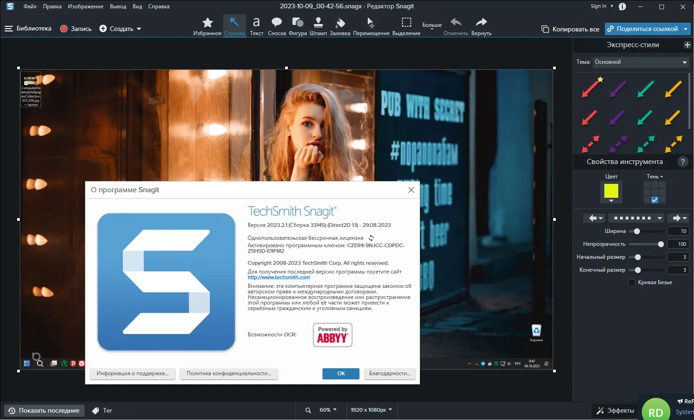This screenshot has width=694, height=420.
Task: Open the Справка menu
Action: tap(158, 6)
